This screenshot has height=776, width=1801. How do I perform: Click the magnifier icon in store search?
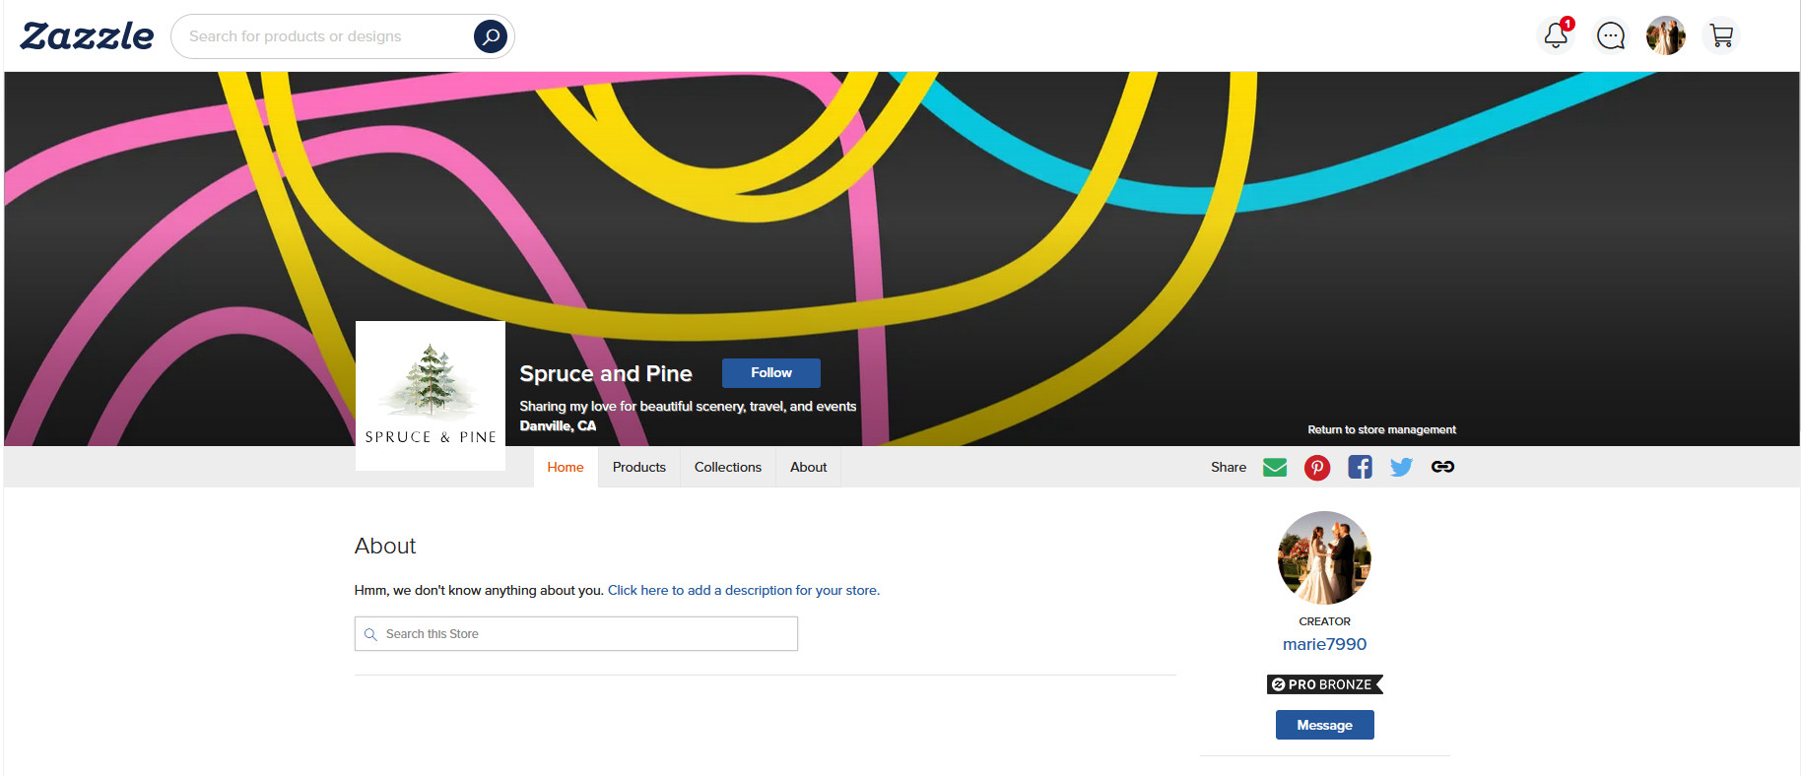coord(370,634)
